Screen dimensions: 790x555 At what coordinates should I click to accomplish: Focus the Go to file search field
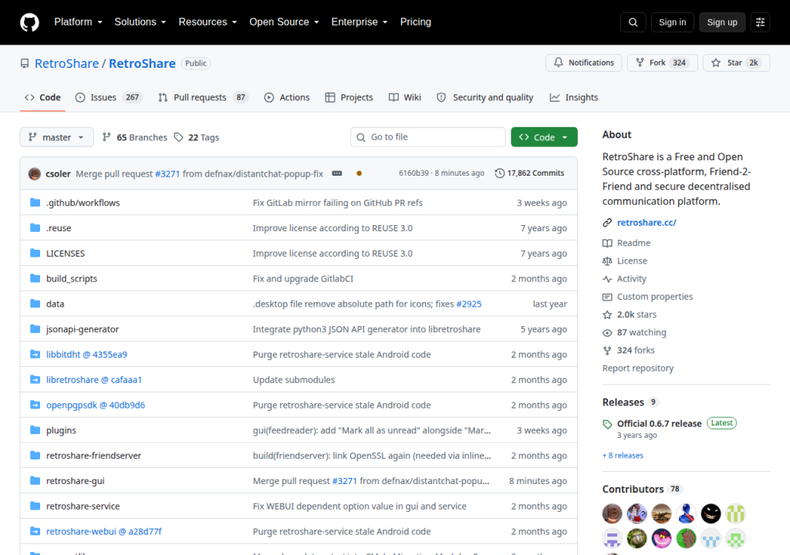pyautogui.click(x=428, y=137)
